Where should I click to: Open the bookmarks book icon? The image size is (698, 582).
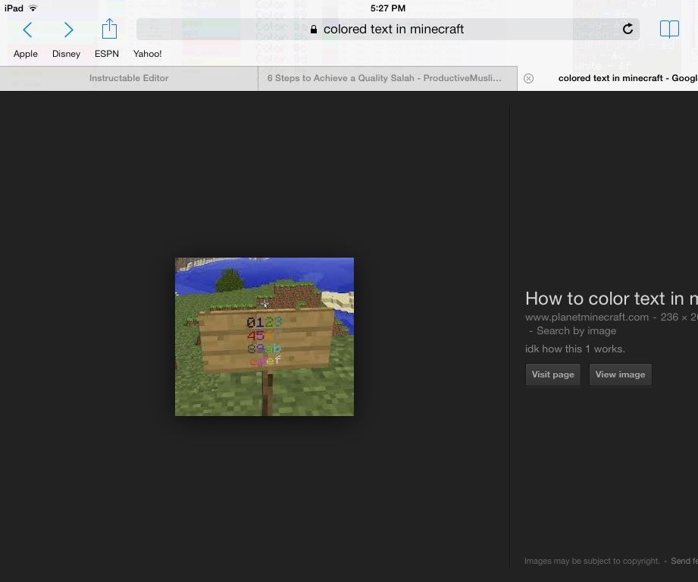[669, 30]
